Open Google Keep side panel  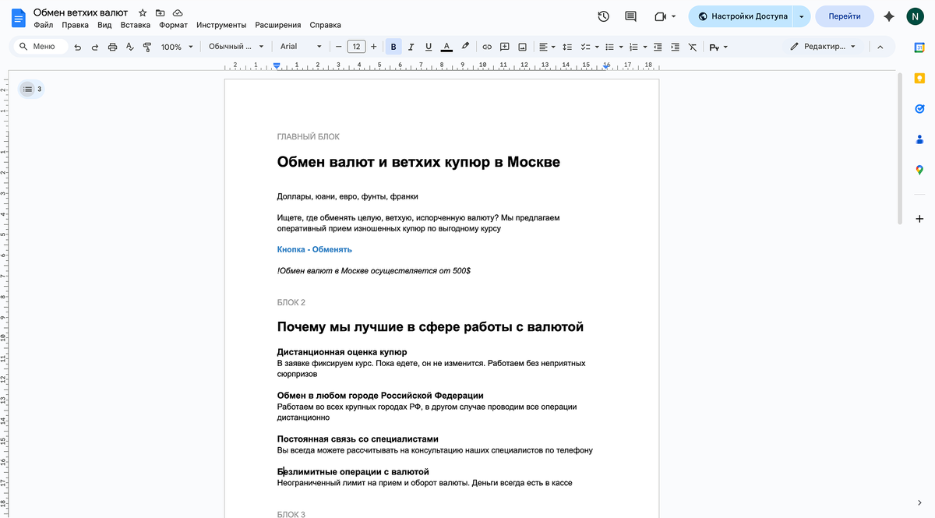pos(919,78)
